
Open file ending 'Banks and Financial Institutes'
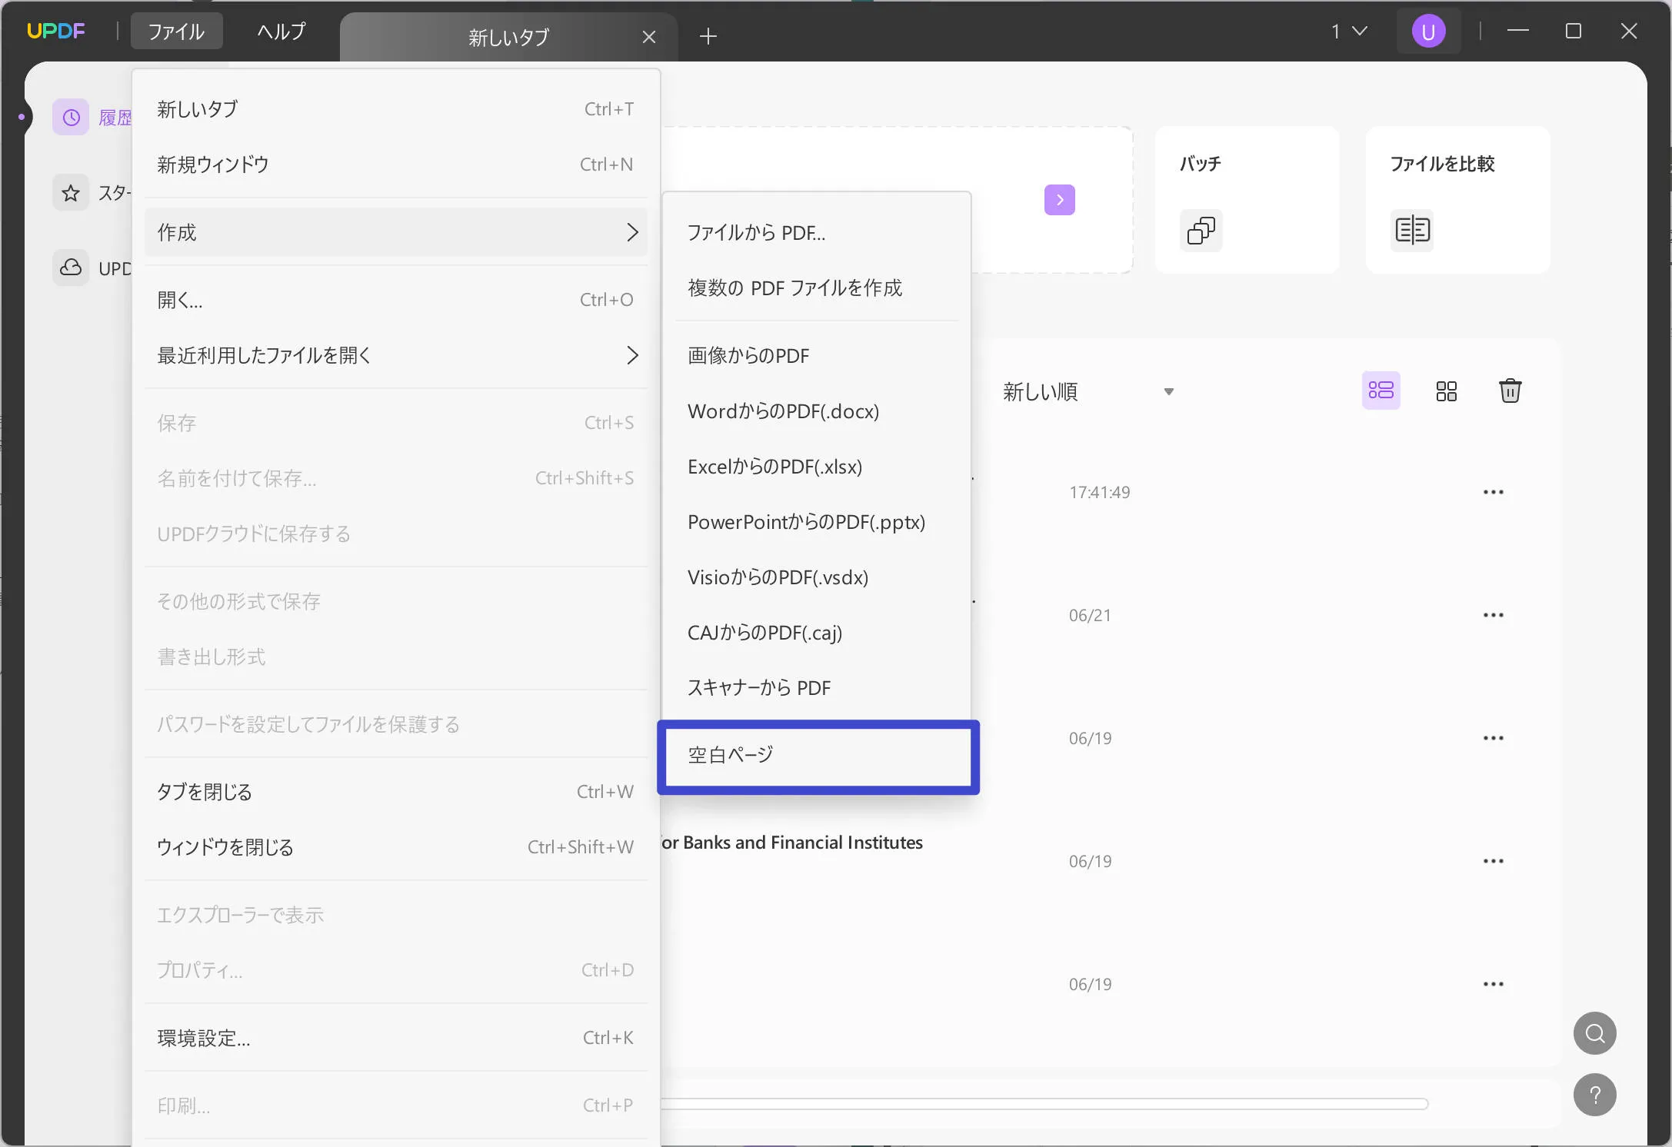point(792,843)
